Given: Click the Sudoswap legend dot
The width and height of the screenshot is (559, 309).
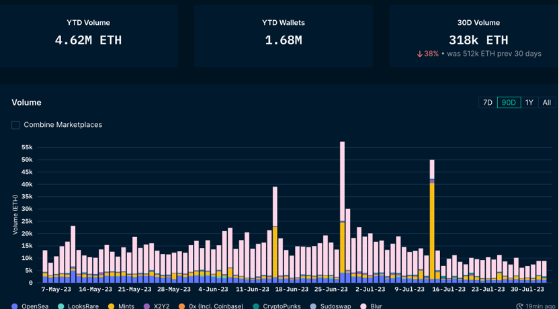Looking at the screenshot, I should (x=313, y=306).
